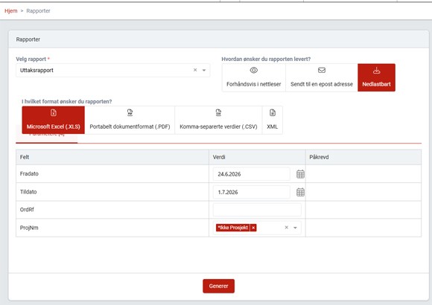Clear all ProjNm selections

287,228
